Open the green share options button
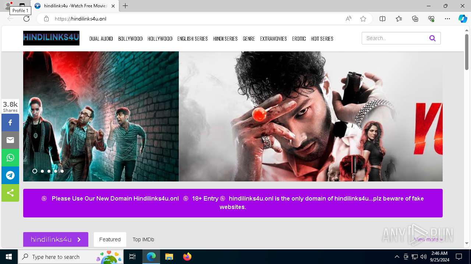Viewport: 471px width, 264px height. coord(10,193)
